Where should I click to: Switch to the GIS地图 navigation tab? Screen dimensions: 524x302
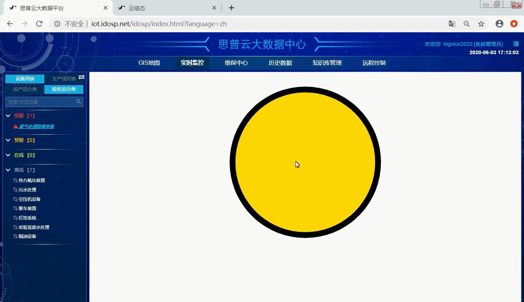tap(149, 63)
